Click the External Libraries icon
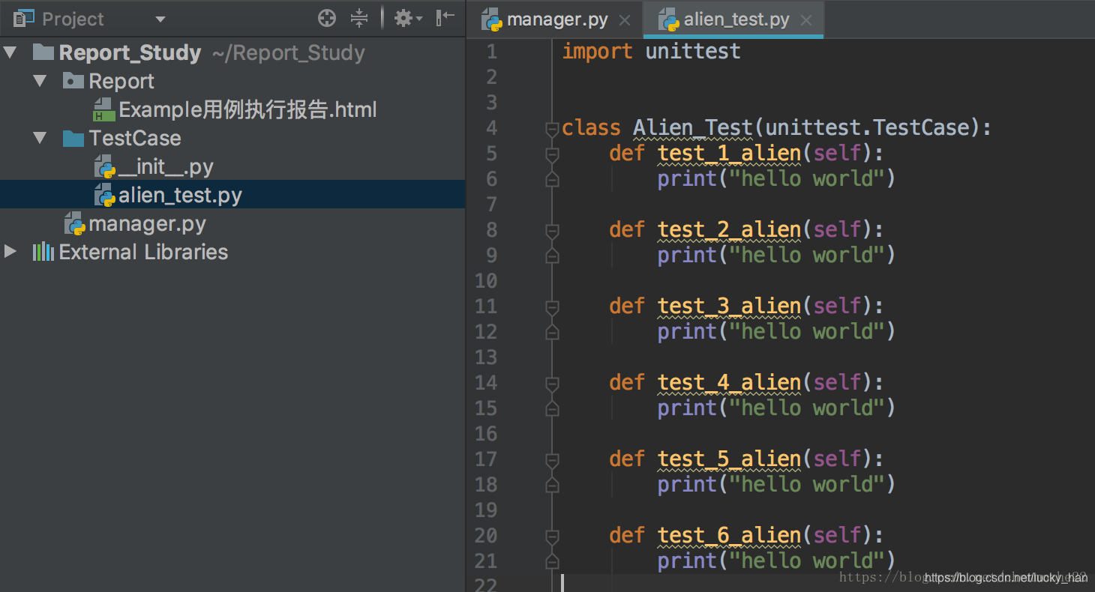The height and width of the screenshot is (592, 1095). 43,252
